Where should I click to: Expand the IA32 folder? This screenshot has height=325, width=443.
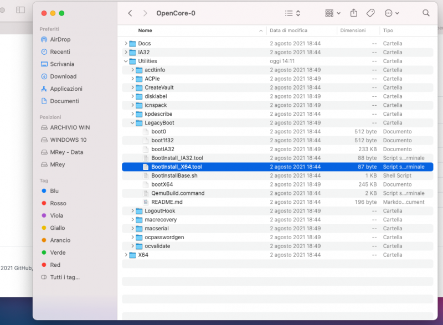pyautogui.click(x=126, y=52)
